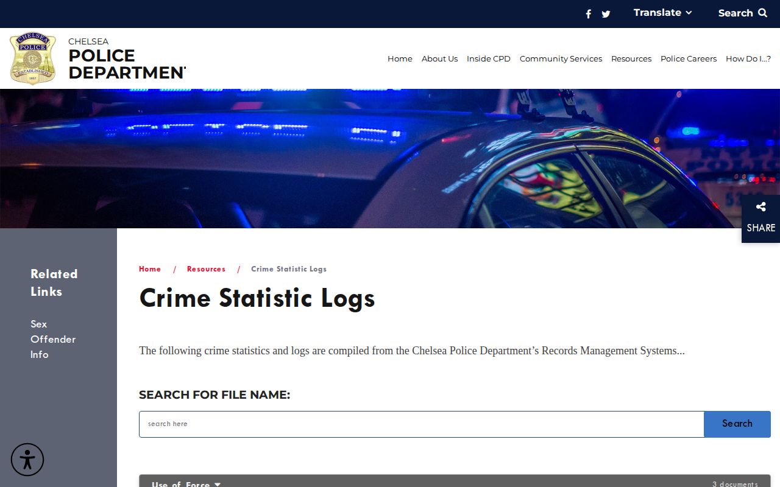Open the accessibility options icon
Viewport: 780px width, 487px height.
(27, 460)
